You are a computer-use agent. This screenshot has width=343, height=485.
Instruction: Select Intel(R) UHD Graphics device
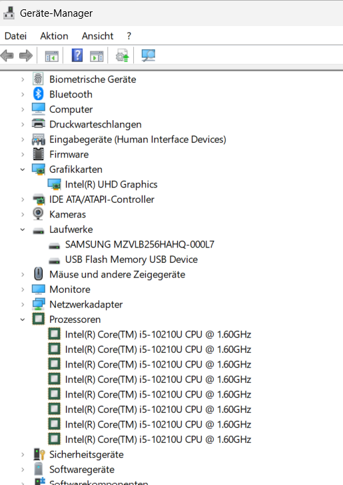point(111,184)
